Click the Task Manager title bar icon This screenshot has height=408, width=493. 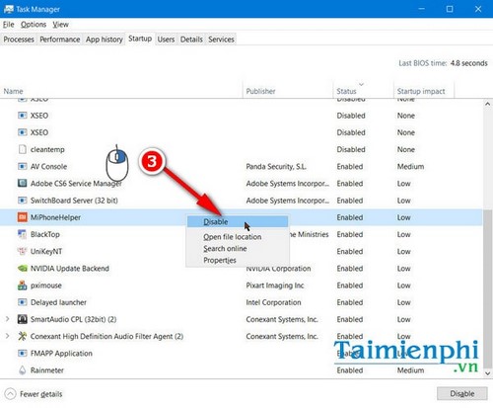9,9
